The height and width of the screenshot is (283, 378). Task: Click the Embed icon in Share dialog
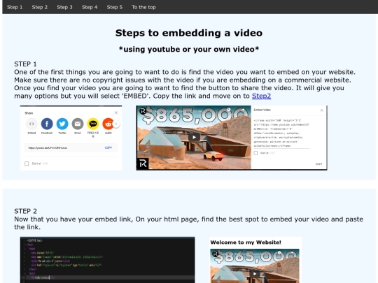[x=31, y=124]
